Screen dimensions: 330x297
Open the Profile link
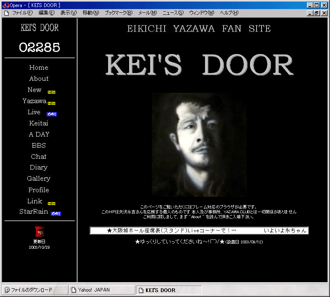[39, 190]
